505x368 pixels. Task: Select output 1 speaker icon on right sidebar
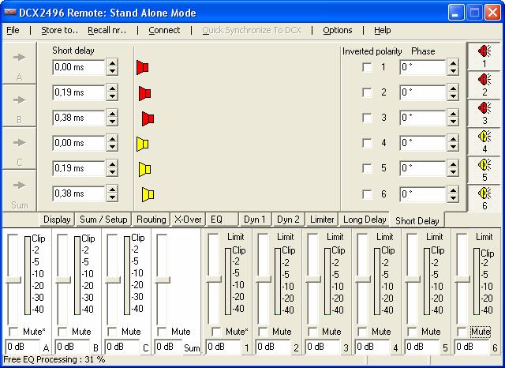484,56
